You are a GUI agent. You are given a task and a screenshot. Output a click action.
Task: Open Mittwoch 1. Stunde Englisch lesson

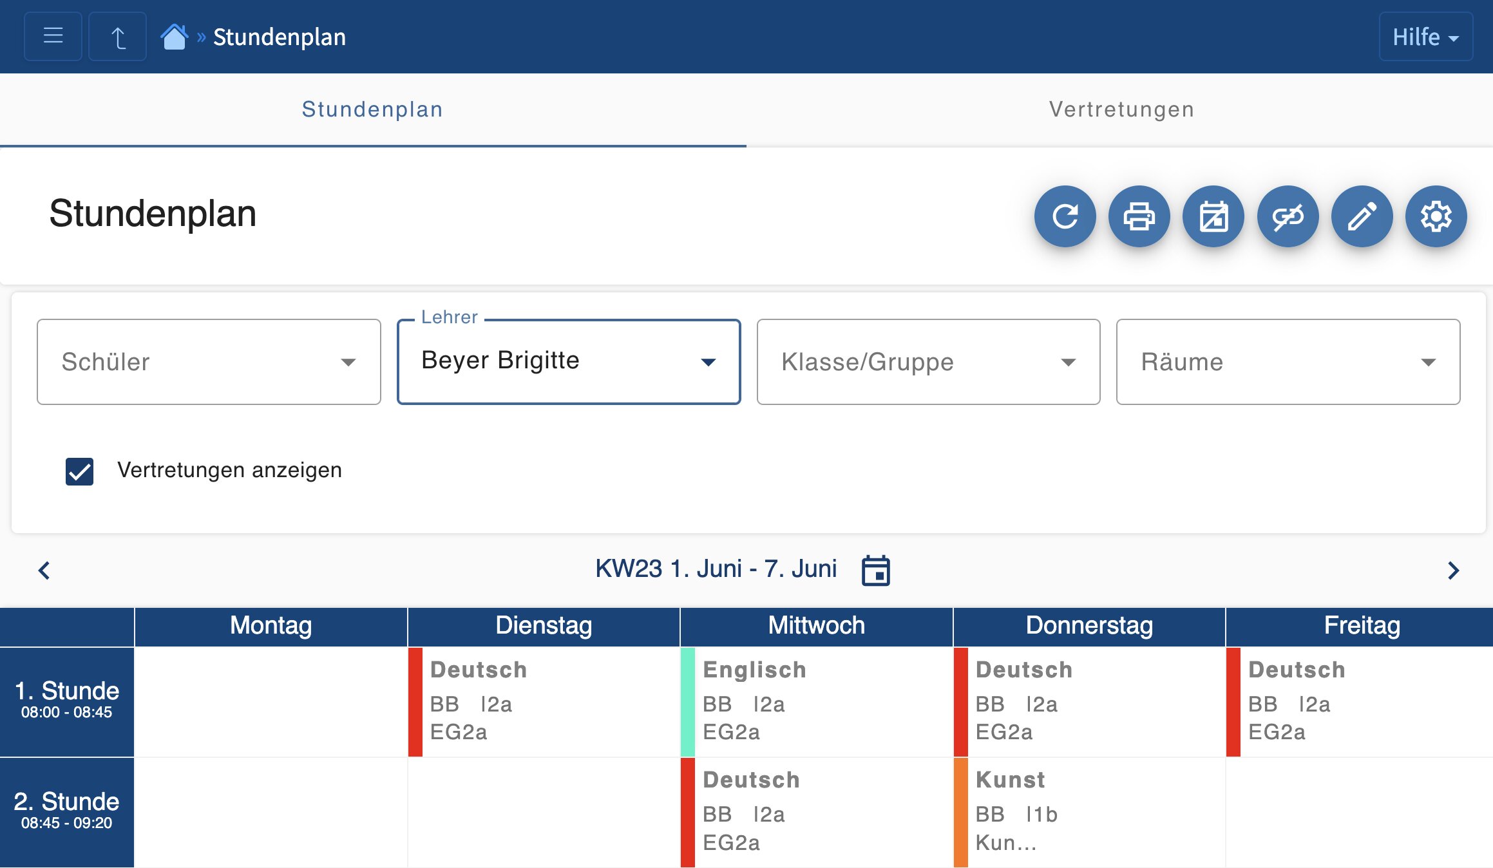(x=817, y=702)
